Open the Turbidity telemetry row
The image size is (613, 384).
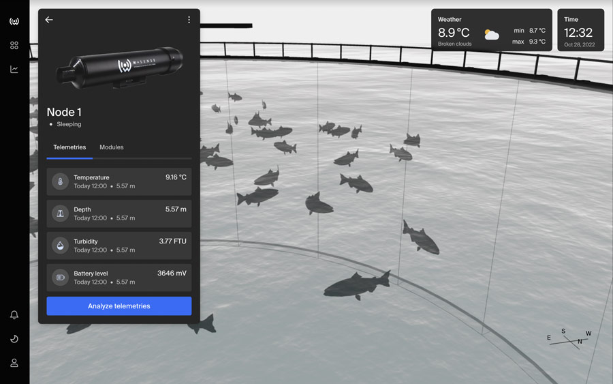pos(119,246)
